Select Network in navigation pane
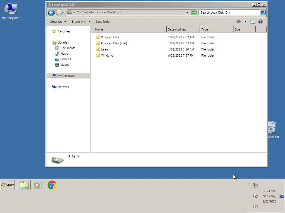This screenshot has height=213, width=285. 63,87
